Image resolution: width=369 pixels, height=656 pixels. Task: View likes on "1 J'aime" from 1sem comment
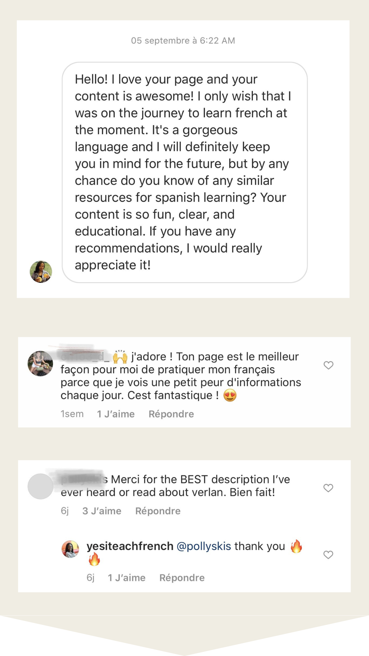point(116,414)
